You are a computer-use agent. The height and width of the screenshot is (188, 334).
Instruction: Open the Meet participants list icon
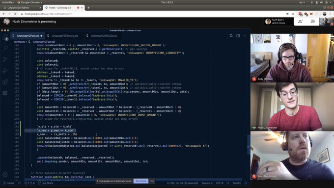pos(300,22)
